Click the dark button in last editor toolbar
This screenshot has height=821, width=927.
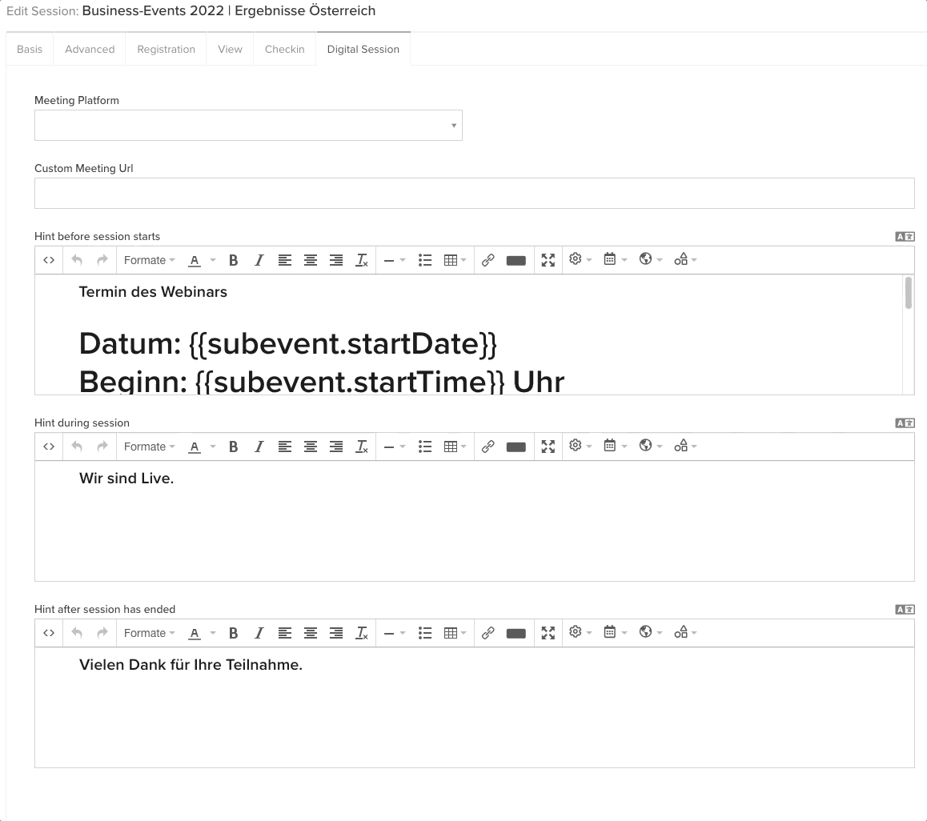(516, 633)
